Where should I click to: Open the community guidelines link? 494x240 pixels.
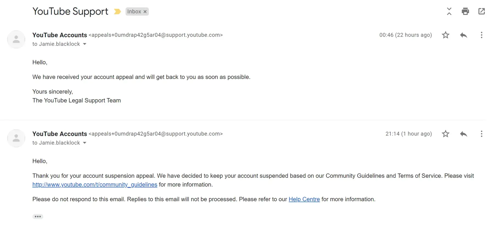95,184
